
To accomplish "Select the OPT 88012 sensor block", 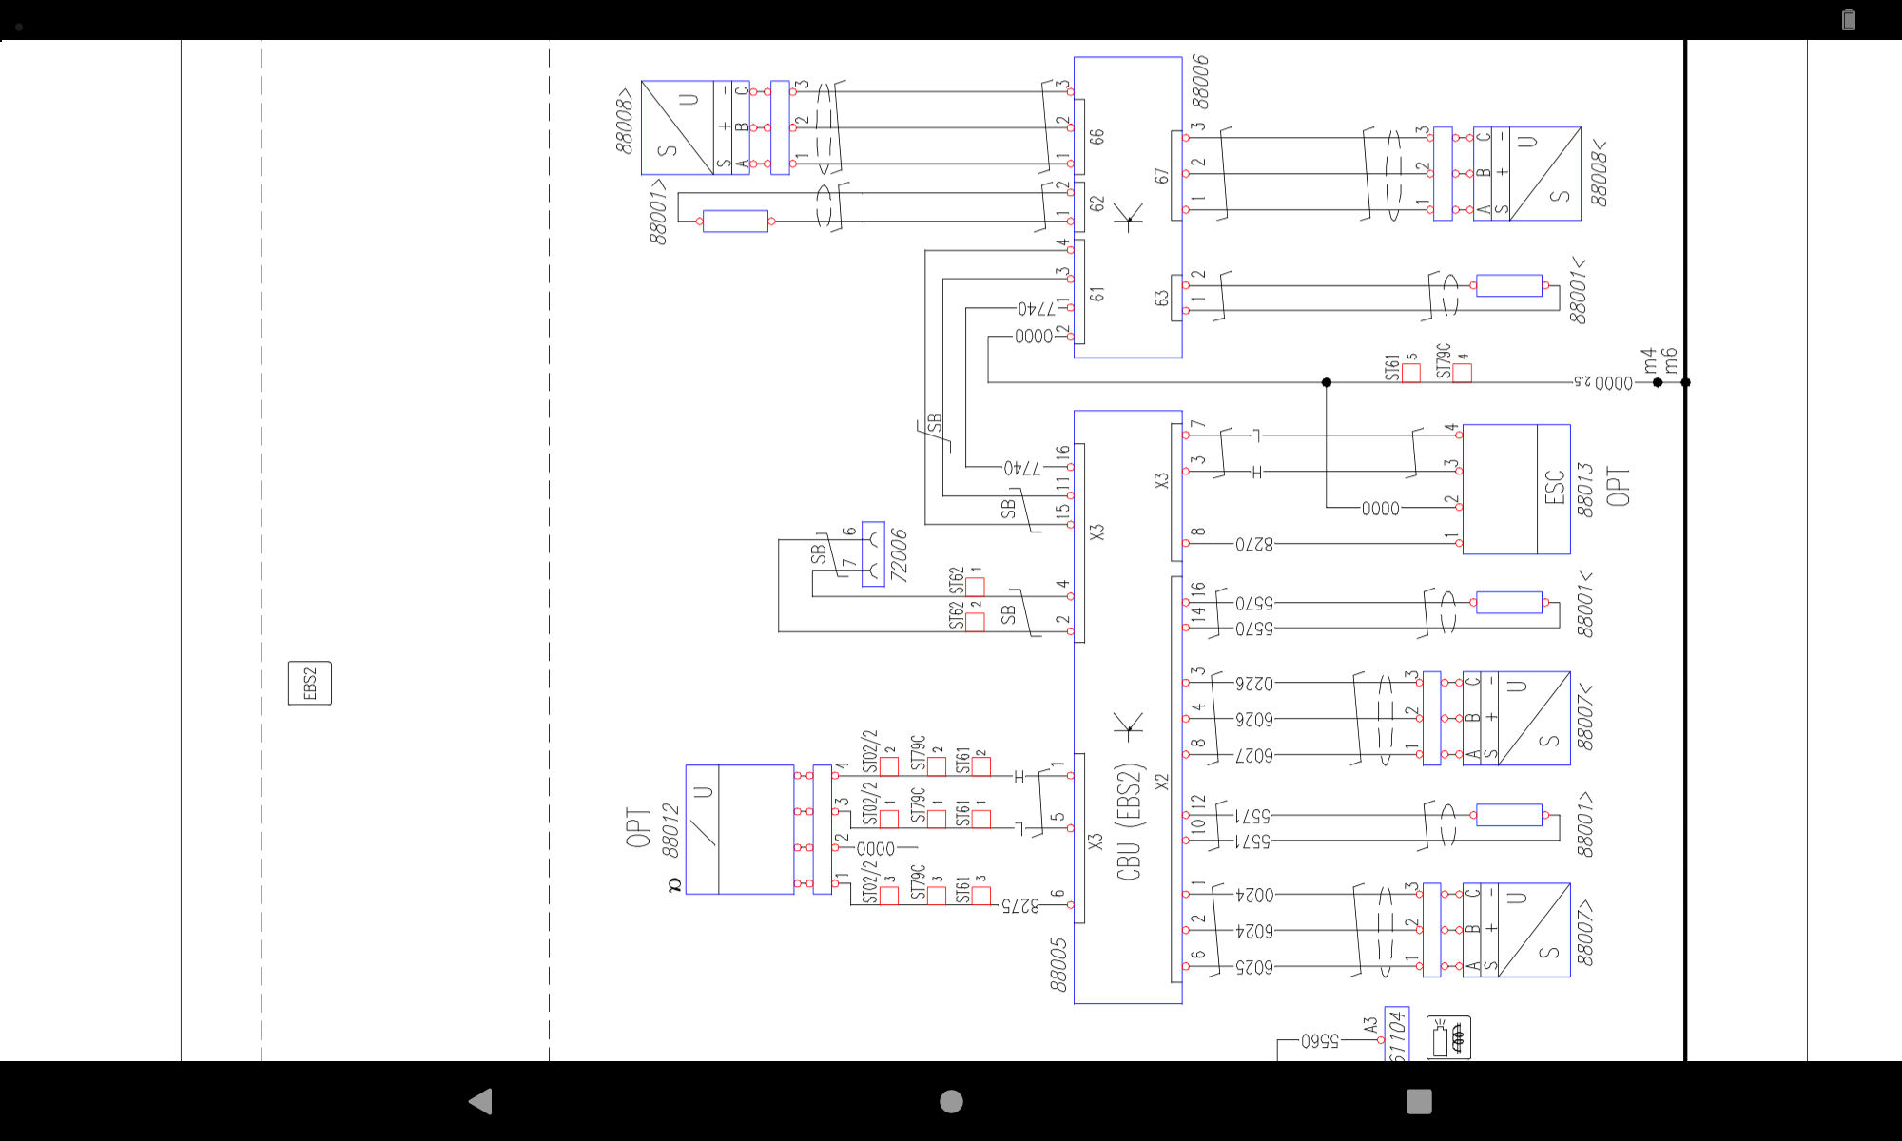I will 739,829.
